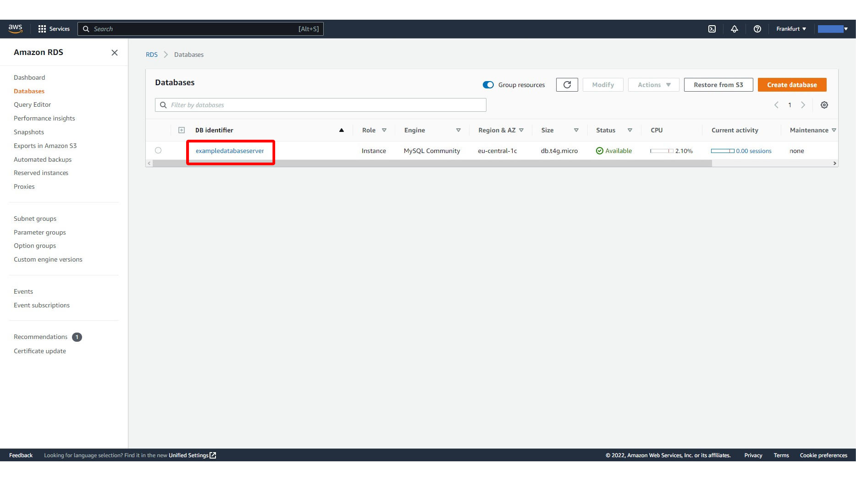Sort by the Engine column
856x481 pixels.
(458, 130)
